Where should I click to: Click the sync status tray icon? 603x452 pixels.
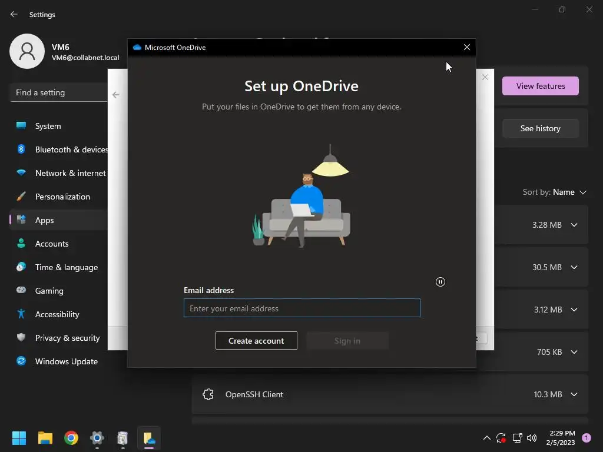(501, 438)
